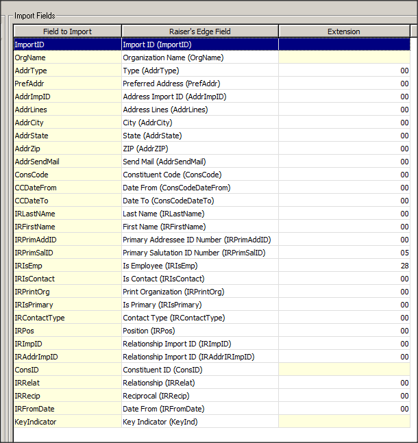Select the AddrSendMail field cell
The width and height of the screenshot is (418, 443).
(68, 162)
